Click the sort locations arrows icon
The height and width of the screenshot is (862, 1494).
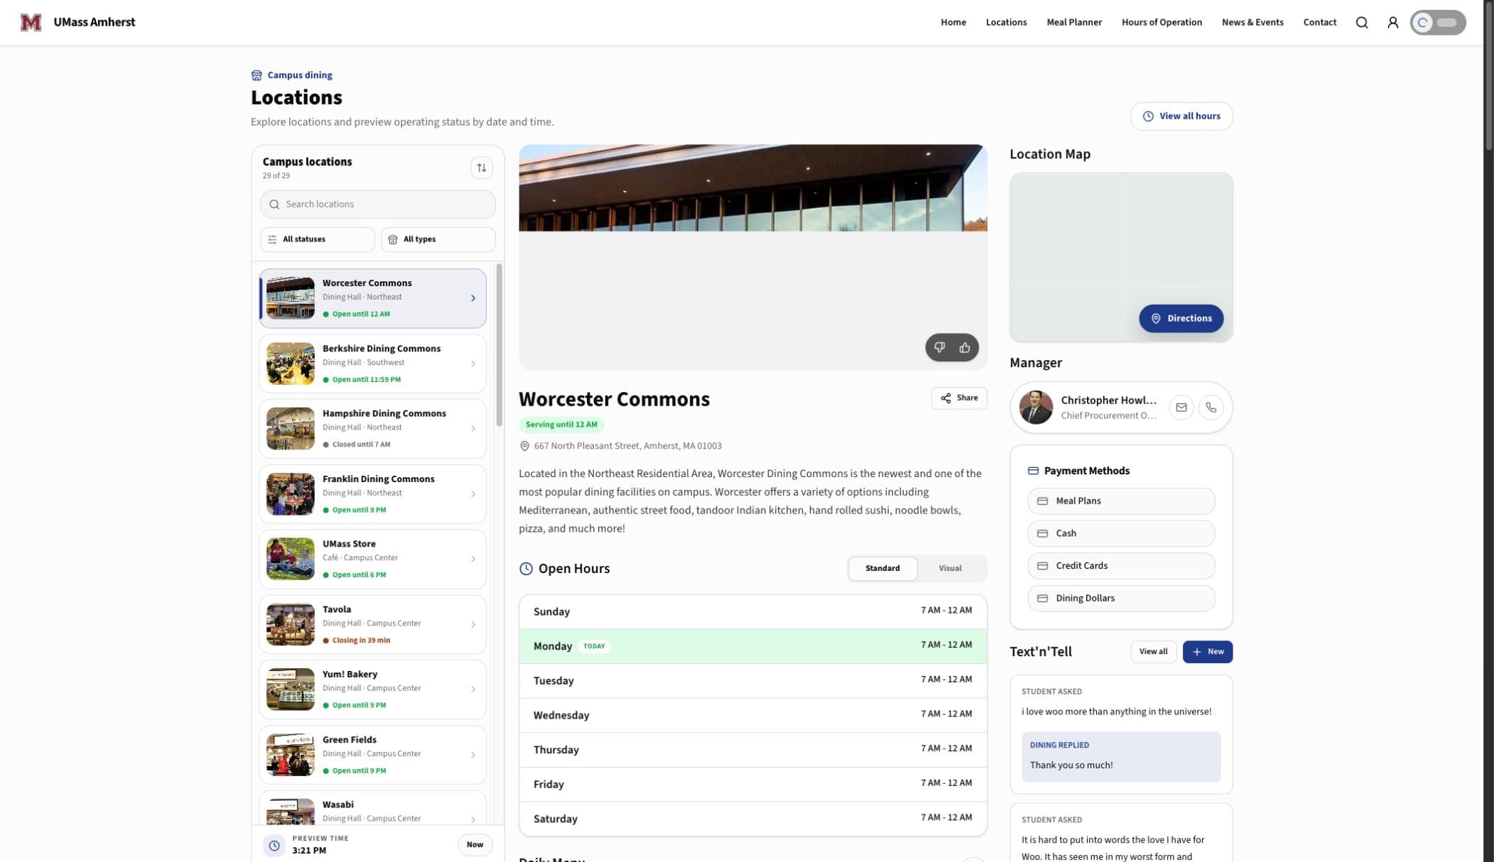tap(481, 168)
